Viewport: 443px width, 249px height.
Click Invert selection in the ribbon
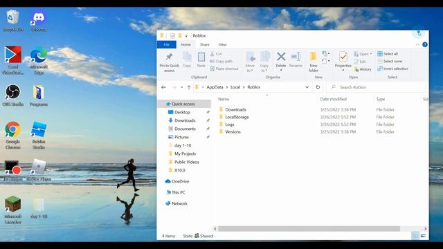[392, 68]
